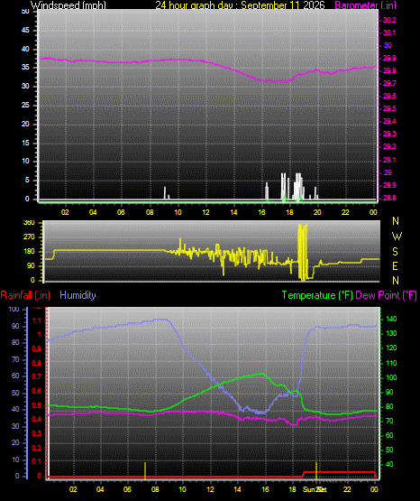420x501 pixels.
Task: Click the magenta Barometer (.in) legend label
Action: 365,5
